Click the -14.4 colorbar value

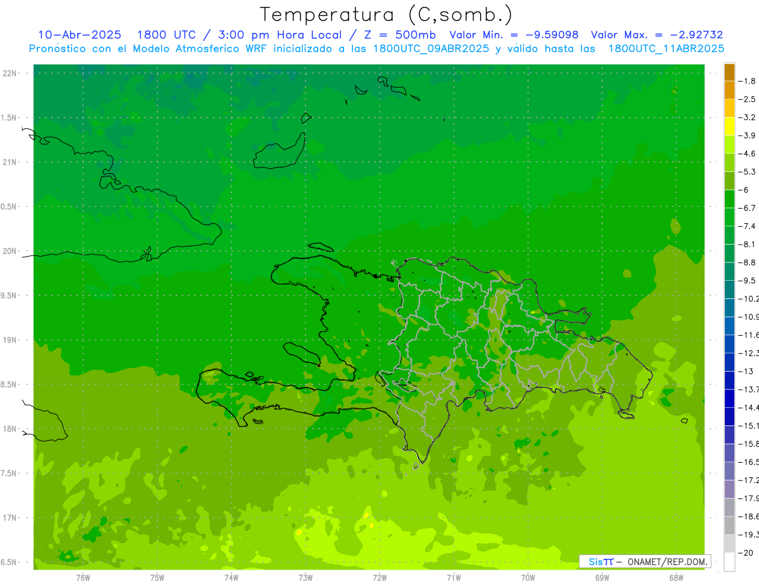click(x=749, y=407)
